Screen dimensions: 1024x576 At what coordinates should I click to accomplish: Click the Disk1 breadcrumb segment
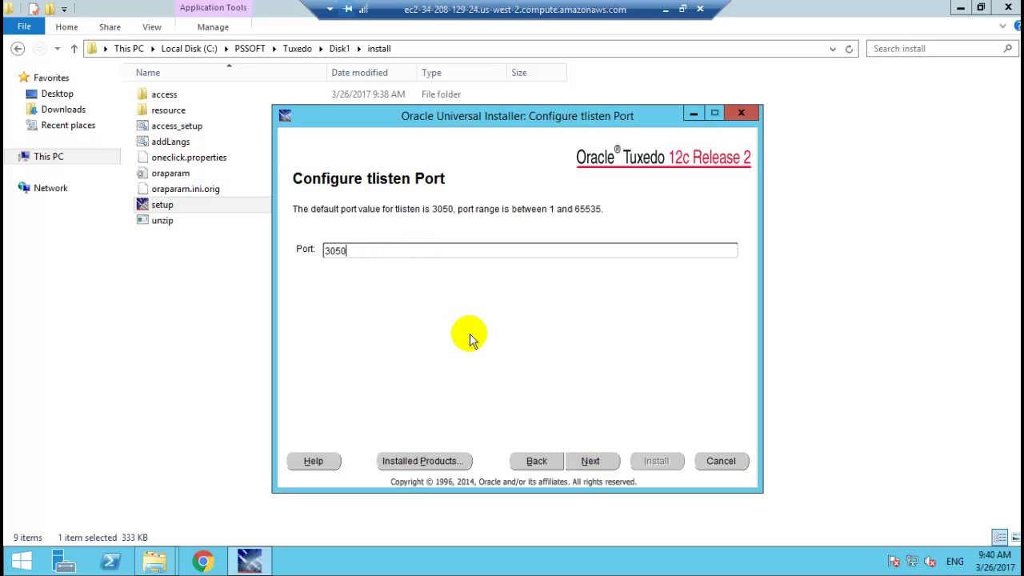pyautogui.click(x=339, y=49)
